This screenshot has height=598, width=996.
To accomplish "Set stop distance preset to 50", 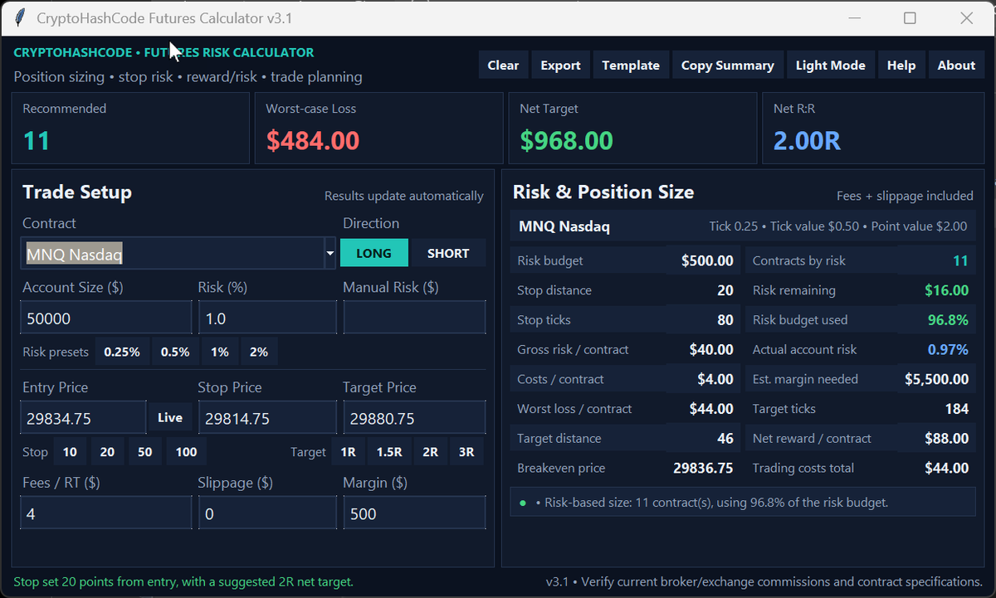I will click(x=145, y=452).
